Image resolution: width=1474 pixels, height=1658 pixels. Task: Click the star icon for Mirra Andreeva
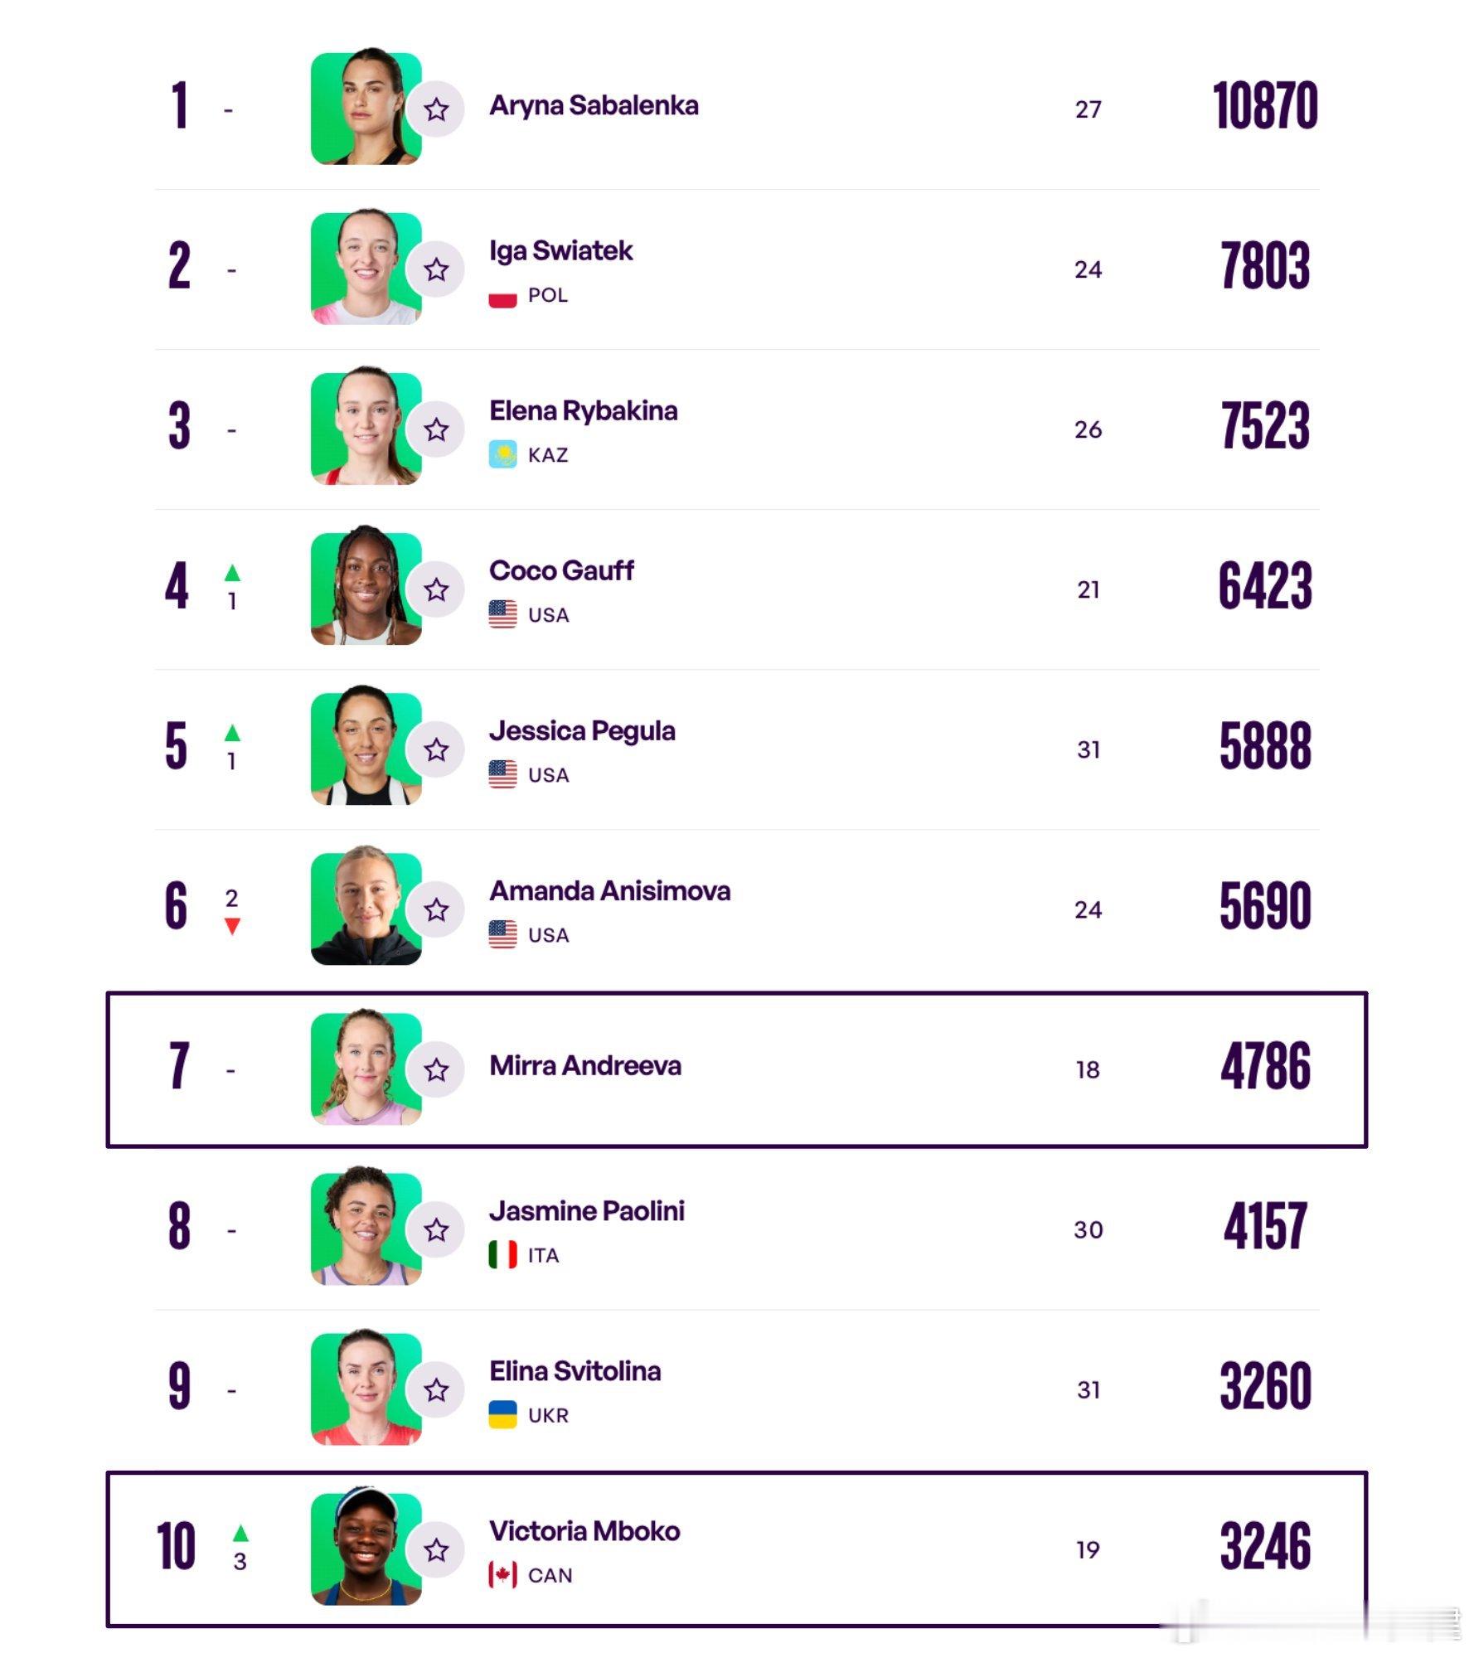tap(436, 1069)
